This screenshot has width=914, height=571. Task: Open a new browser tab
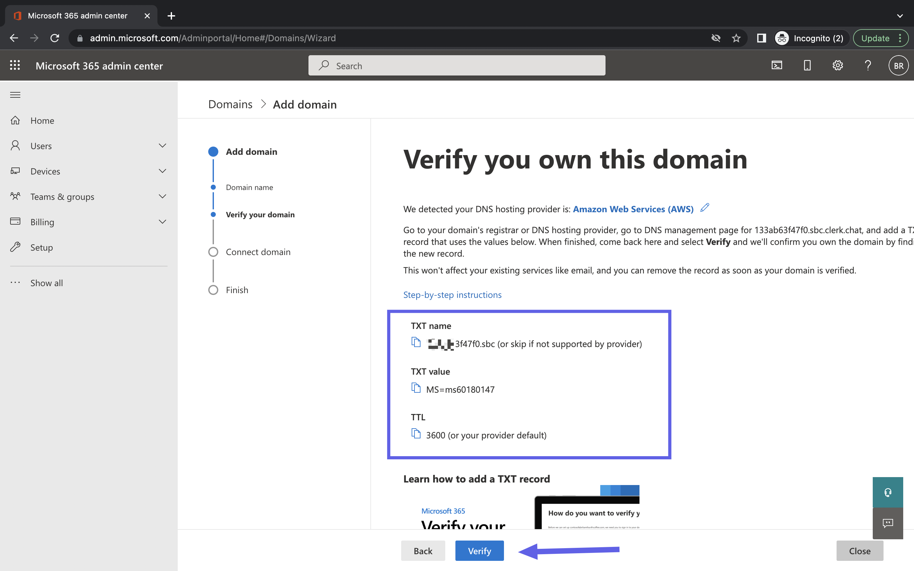171,16
